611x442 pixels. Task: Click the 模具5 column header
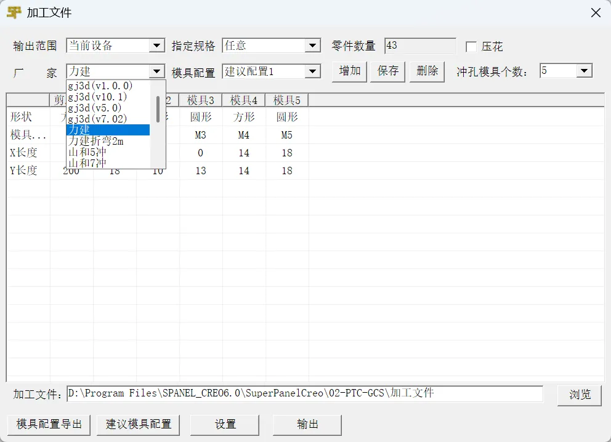click(287, 100)
